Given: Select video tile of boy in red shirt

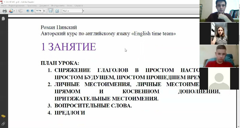Looking at the screenshot, I should [x=219, y=56].
